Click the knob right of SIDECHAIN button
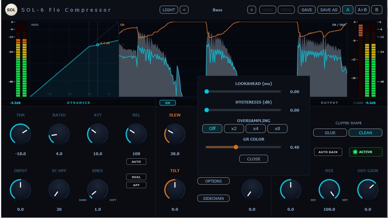The image size is (388, 218). pos(252,189)
